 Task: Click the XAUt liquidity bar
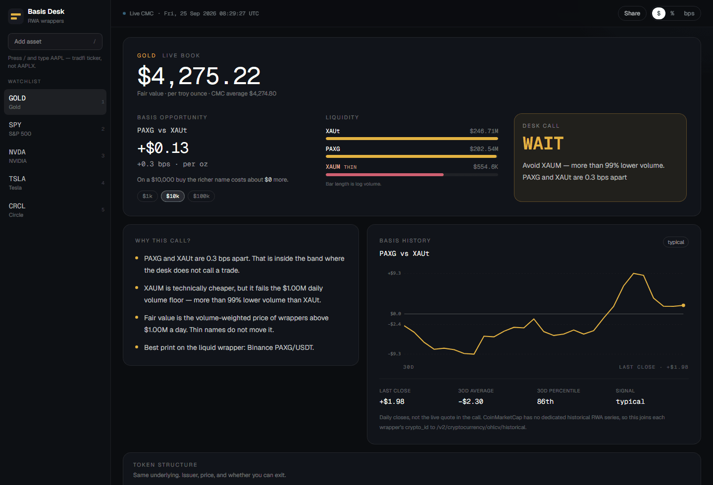pyautogui.click(x=412, y=139)
